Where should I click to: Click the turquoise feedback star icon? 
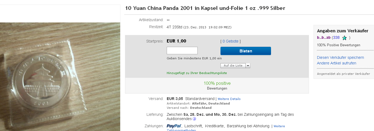click(344, 38)
